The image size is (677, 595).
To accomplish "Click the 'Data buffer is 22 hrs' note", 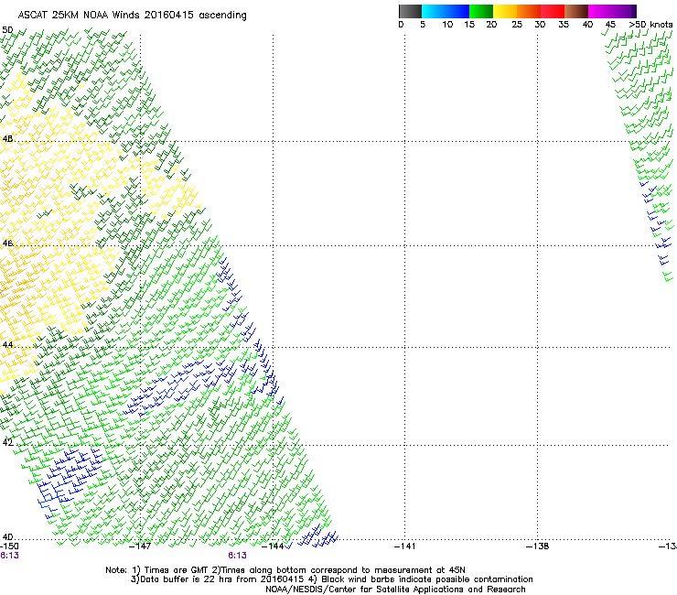I will 217,579.
